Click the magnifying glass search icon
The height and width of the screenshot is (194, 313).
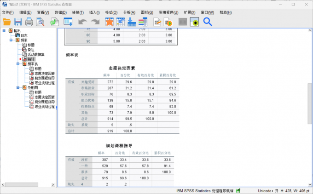point(208,22)
